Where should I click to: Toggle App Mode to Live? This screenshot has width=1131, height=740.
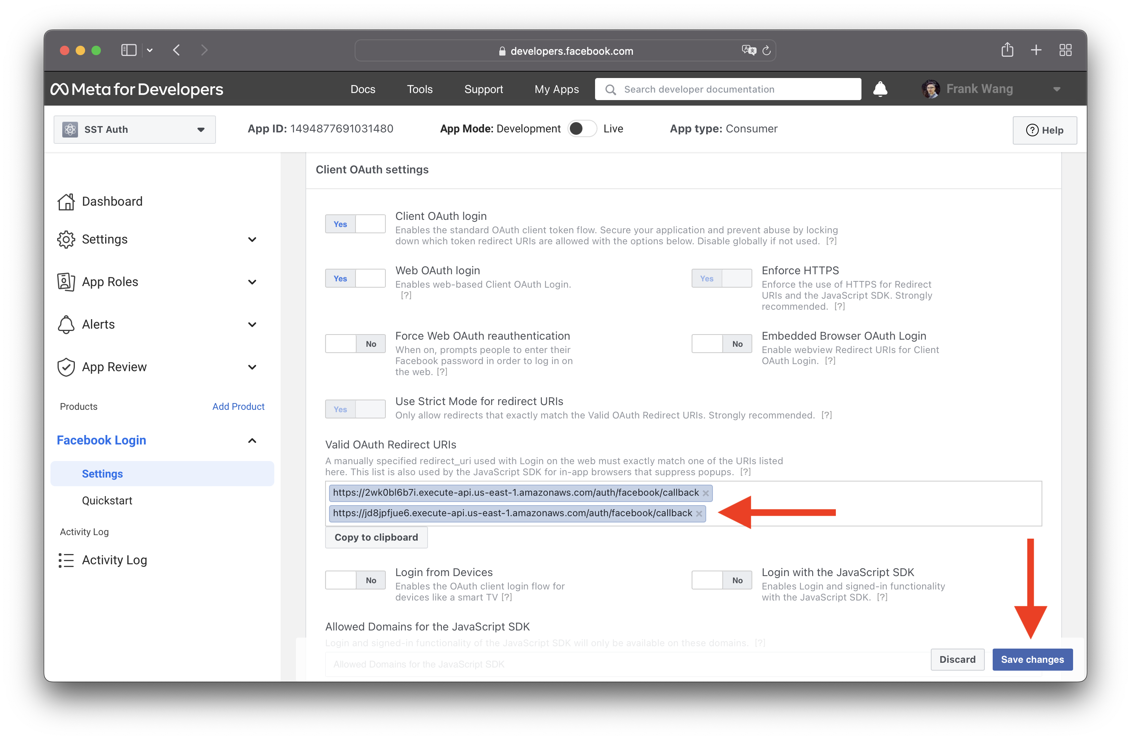pyautogui.click(x=582, y=129)
